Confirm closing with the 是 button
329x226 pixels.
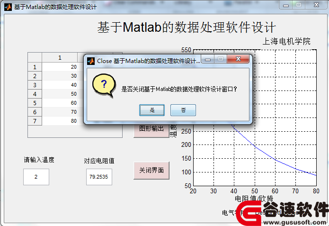click(152, 110)
